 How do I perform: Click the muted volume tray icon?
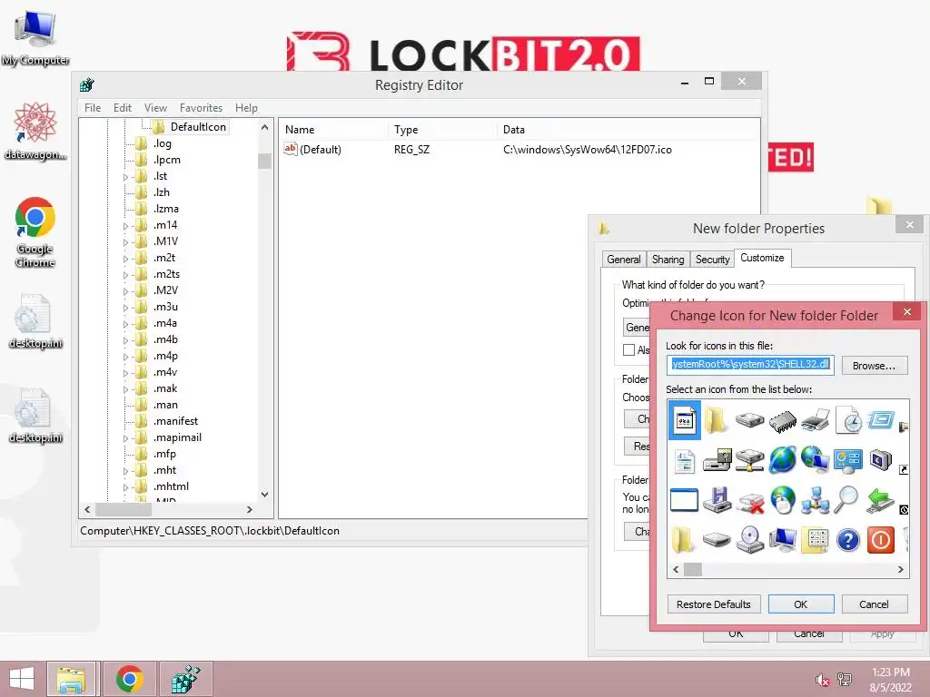click(x=822, y=680)
